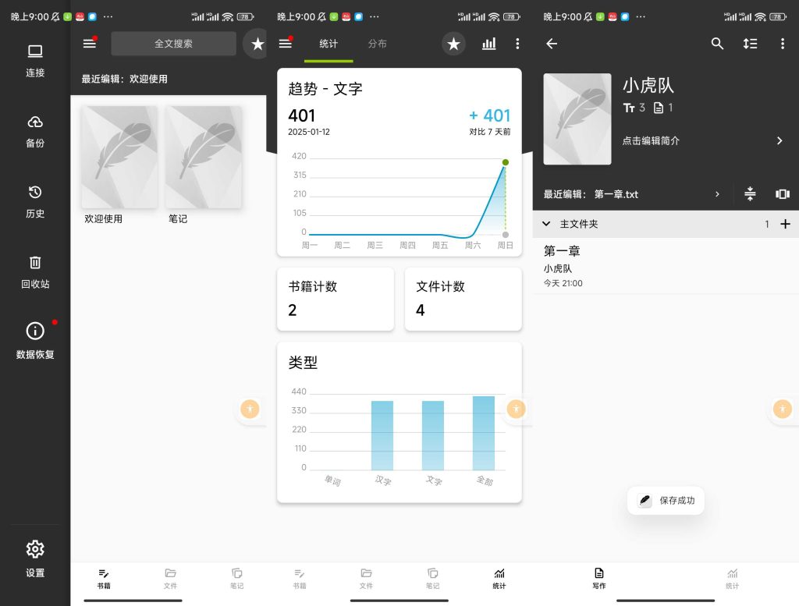This screenshot has width=799, height=606.
Task: Tap floating accessibility button on statistics screen
Action: (x=517, y=409)
